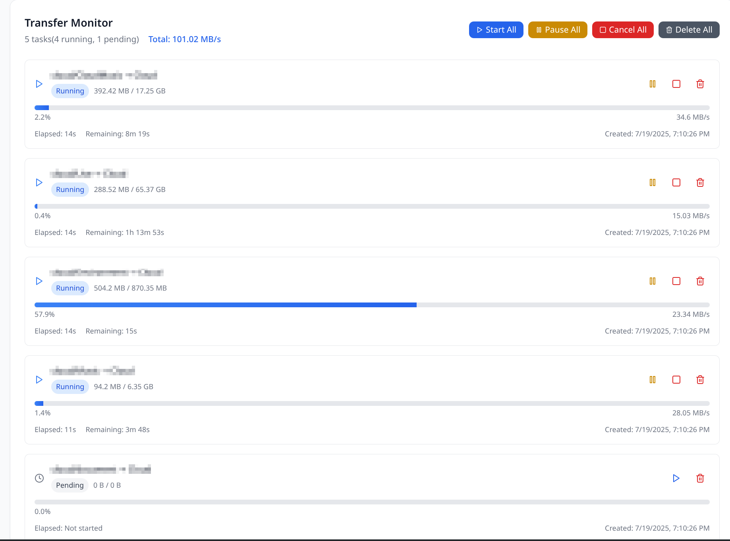Delete the pending transfer task
This screenshot has height=541, width=730.
pos(700,478)
